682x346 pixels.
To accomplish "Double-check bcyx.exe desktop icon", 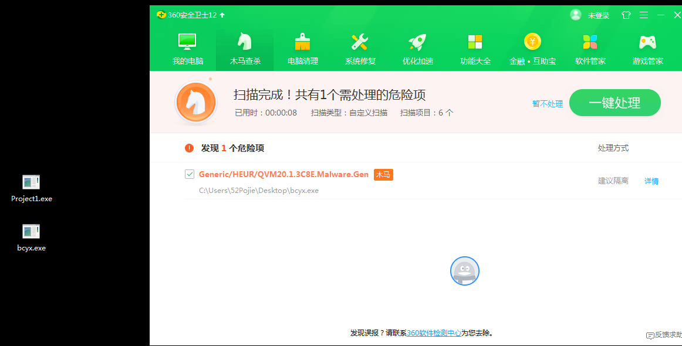I will tap(31, 232).
